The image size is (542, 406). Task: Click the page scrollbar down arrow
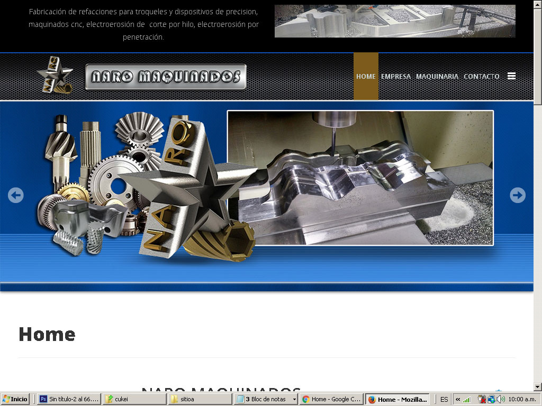(538, 386)
